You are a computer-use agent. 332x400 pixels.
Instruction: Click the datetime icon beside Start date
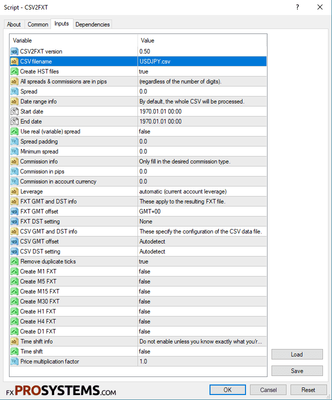point(14,111)
